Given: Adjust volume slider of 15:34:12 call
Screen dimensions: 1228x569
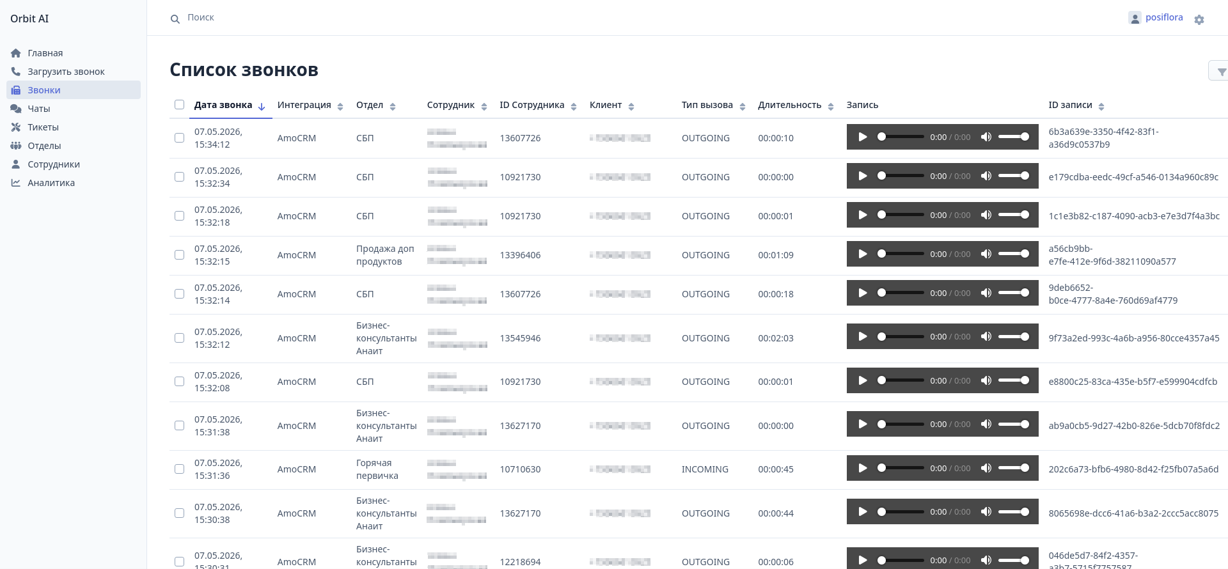Looking at the screenshot, I should pyautogui.click(x=1014, y=137).
